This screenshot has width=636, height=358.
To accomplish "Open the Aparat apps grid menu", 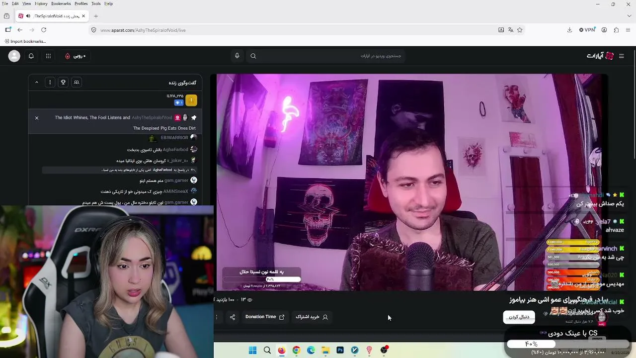I will click(48, 56).
